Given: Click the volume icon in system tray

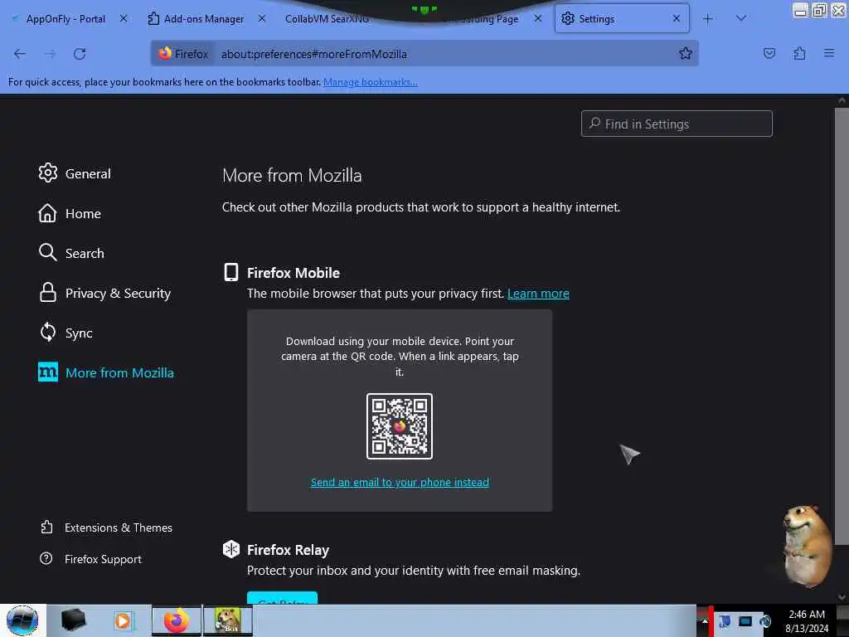Looking at the screenshot, I should tap(765, 620).
